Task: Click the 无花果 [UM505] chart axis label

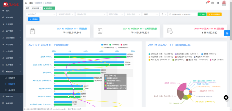Action: (x=46, y=57)
